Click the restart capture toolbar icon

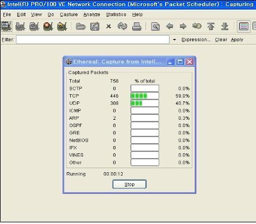click(62, 26)
